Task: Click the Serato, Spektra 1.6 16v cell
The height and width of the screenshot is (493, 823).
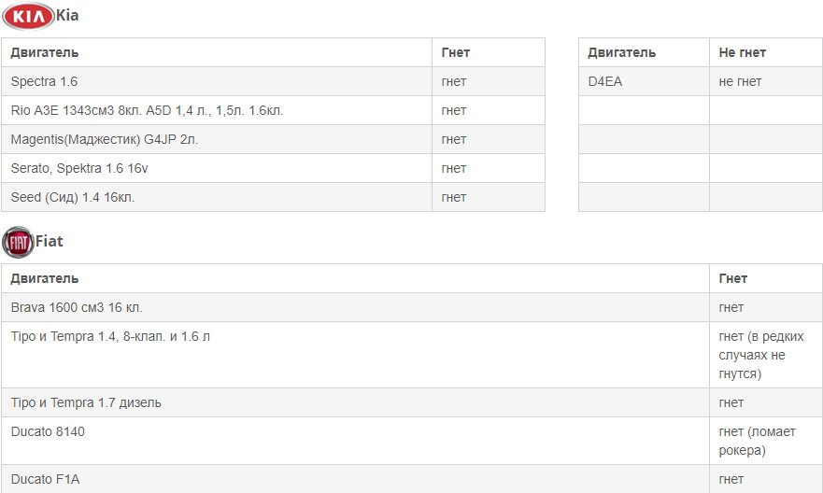Action: pyautogui.click(x=216, y=168)
